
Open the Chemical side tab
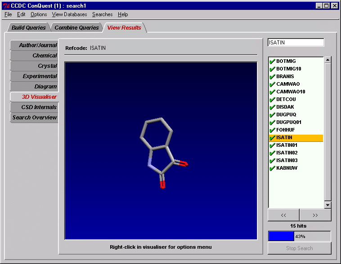click(34, 56)
